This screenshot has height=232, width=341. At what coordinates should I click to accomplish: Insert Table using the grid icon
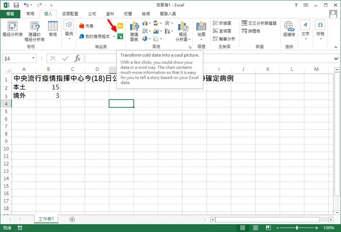[x=52, y=29]
